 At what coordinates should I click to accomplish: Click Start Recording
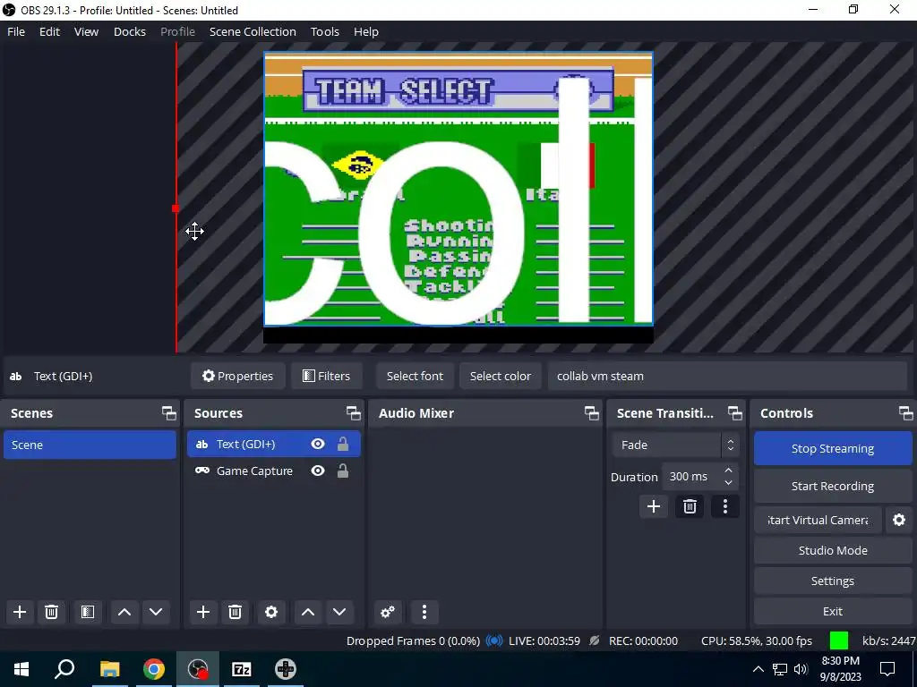[833, 486]
